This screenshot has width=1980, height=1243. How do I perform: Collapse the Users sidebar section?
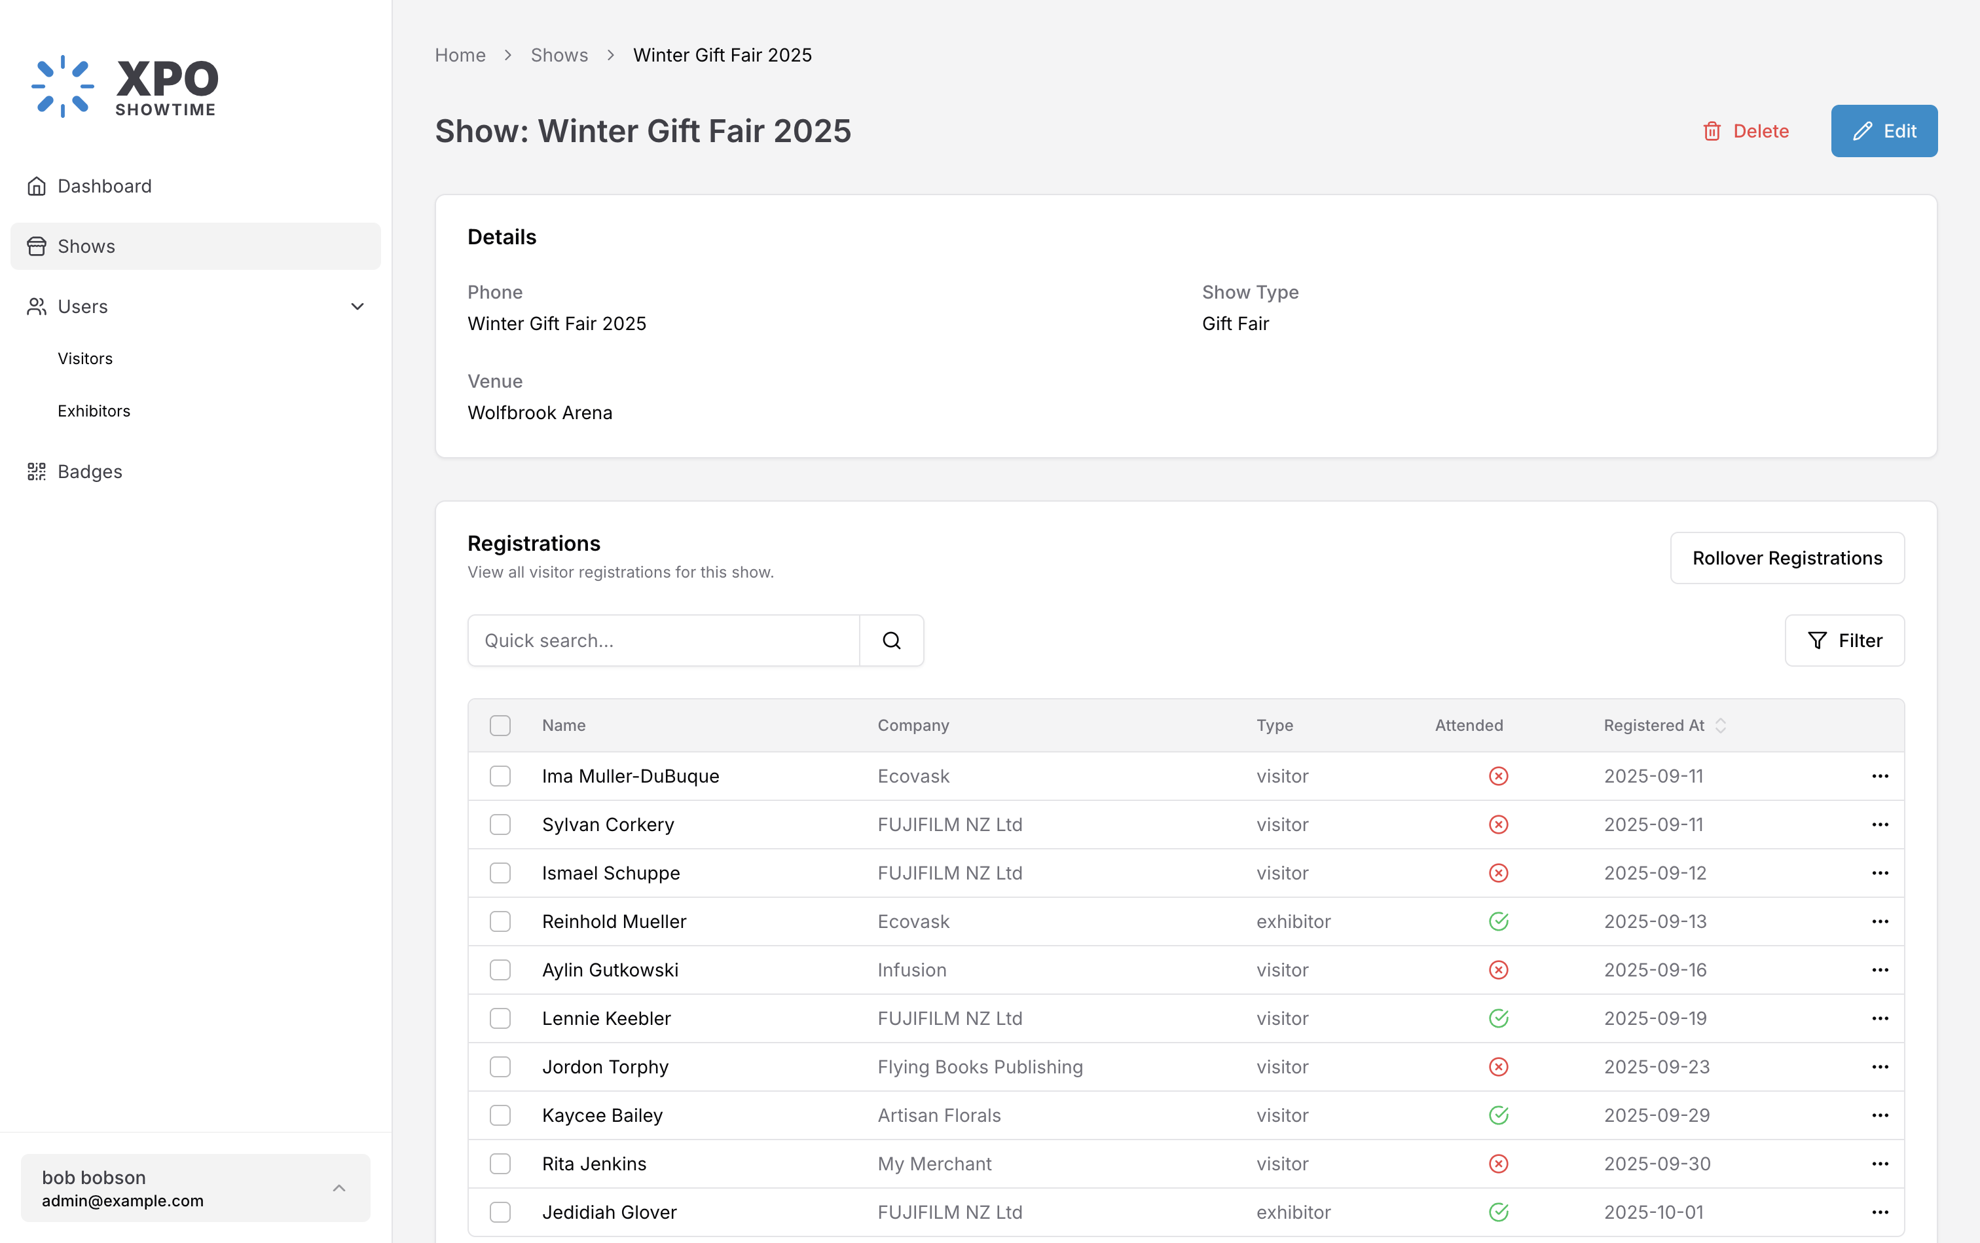pyautogui.click(x=357, y=306)
